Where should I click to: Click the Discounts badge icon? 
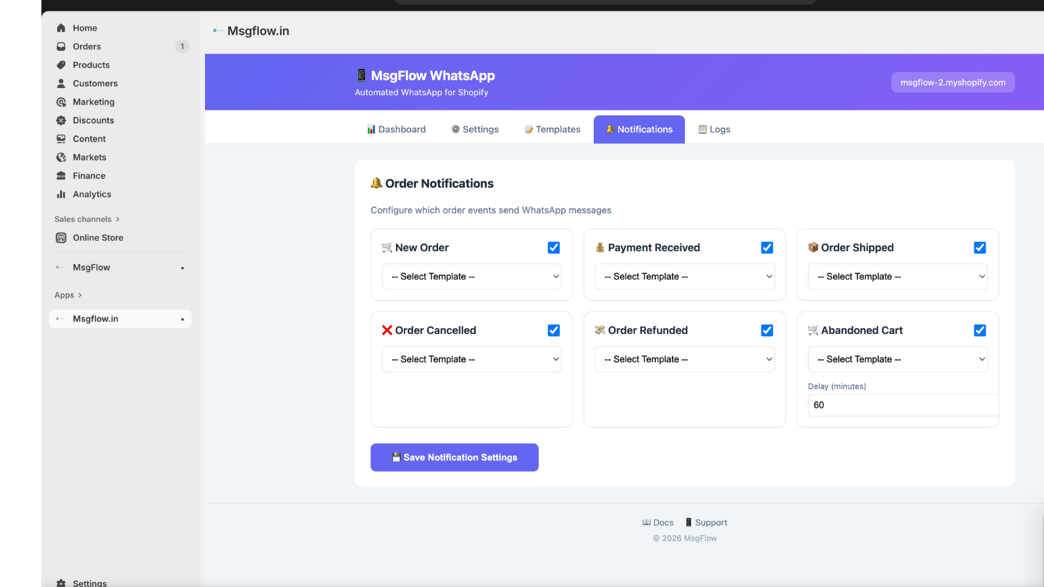point(61,121)
